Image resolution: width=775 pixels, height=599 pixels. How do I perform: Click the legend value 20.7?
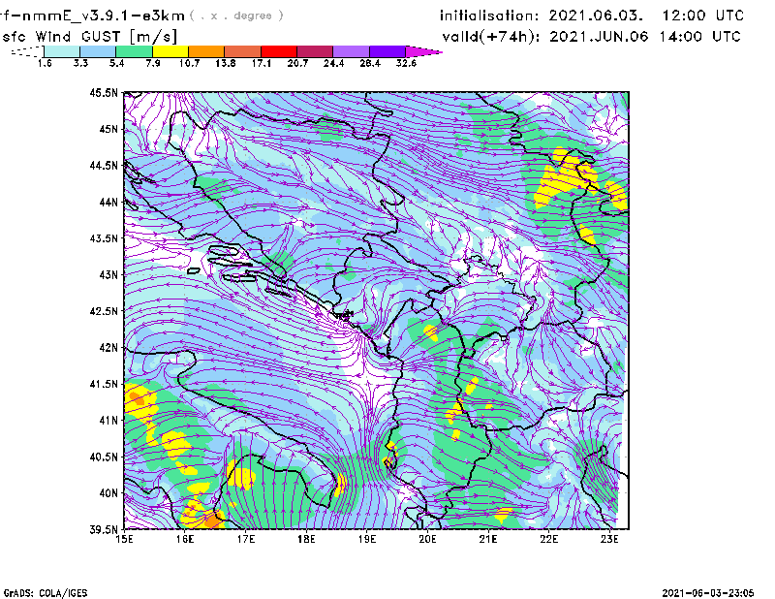297,63
